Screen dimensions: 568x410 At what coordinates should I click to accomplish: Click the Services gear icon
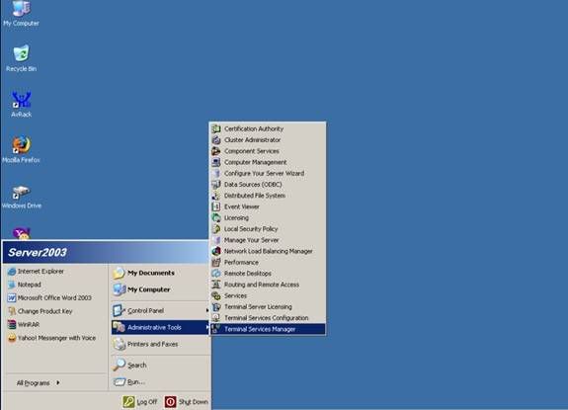click(216, 295)
